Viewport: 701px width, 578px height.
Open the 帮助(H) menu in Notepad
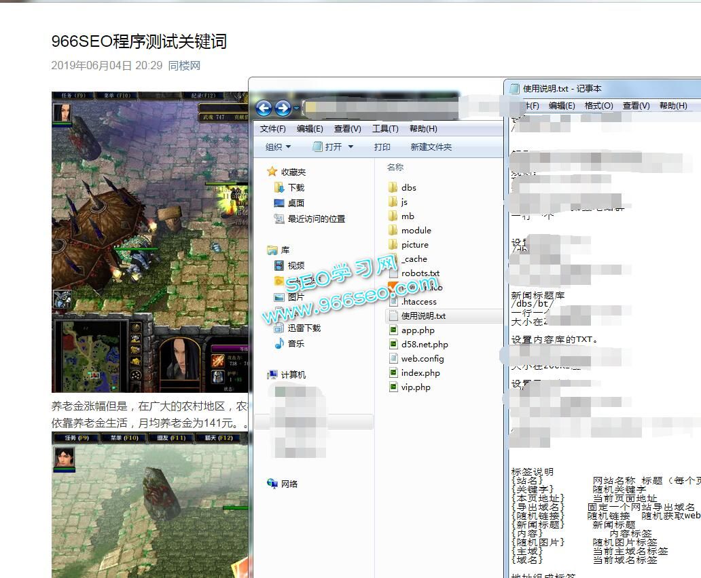[x=673, y=105]
